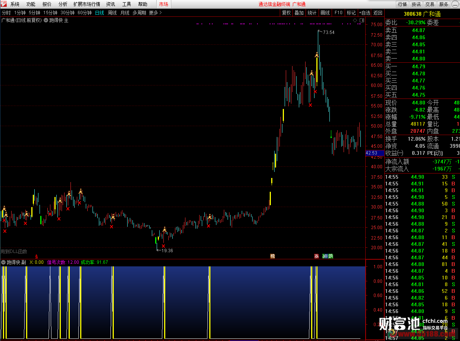Click the 净流入额 value -3747万
The width and height of the screenshot is (460, 341).
[441, 162]
